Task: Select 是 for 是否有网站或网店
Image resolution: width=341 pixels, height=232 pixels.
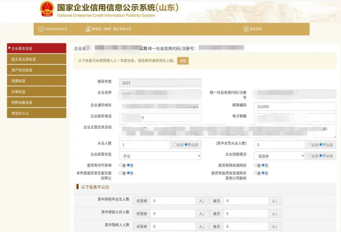Action: (x=256, y=165)
